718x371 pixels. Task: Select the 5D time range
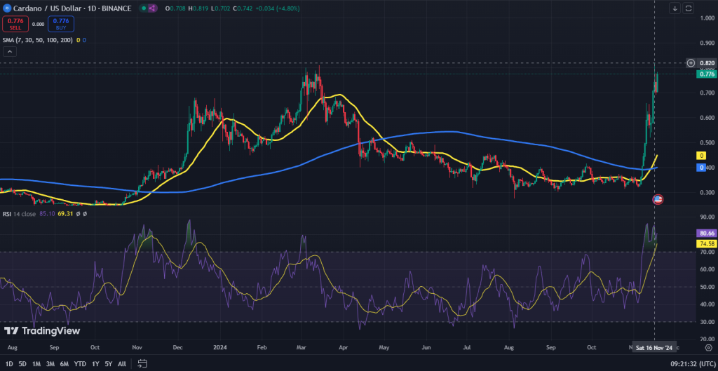click(22, 364)
